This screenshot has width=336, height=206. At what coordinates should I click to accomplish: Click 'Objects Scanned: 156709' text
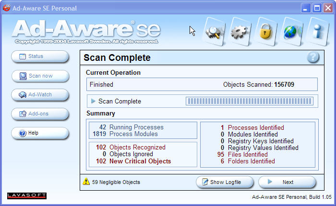point(259,84)
